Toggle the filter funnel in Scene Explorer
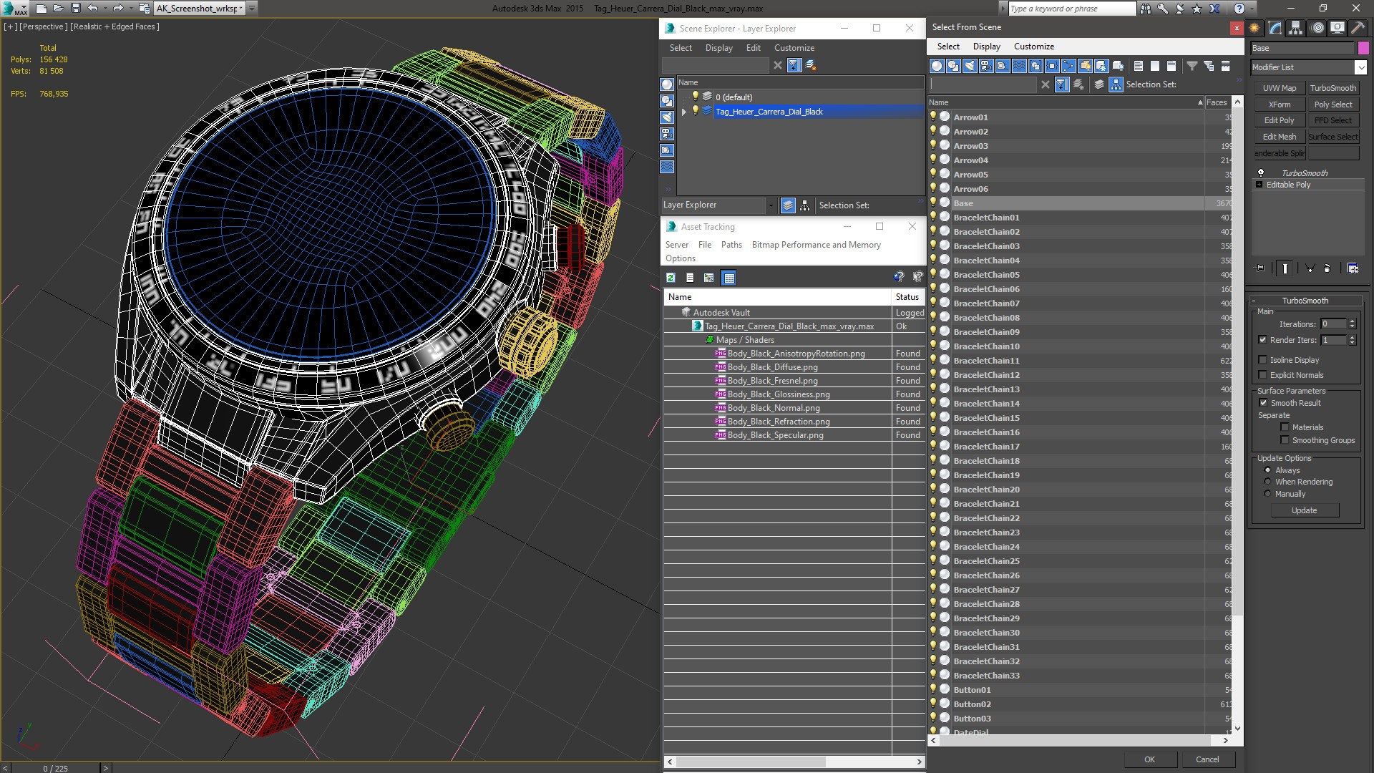Screen dimensions: 1374x773 coord(794,65)
